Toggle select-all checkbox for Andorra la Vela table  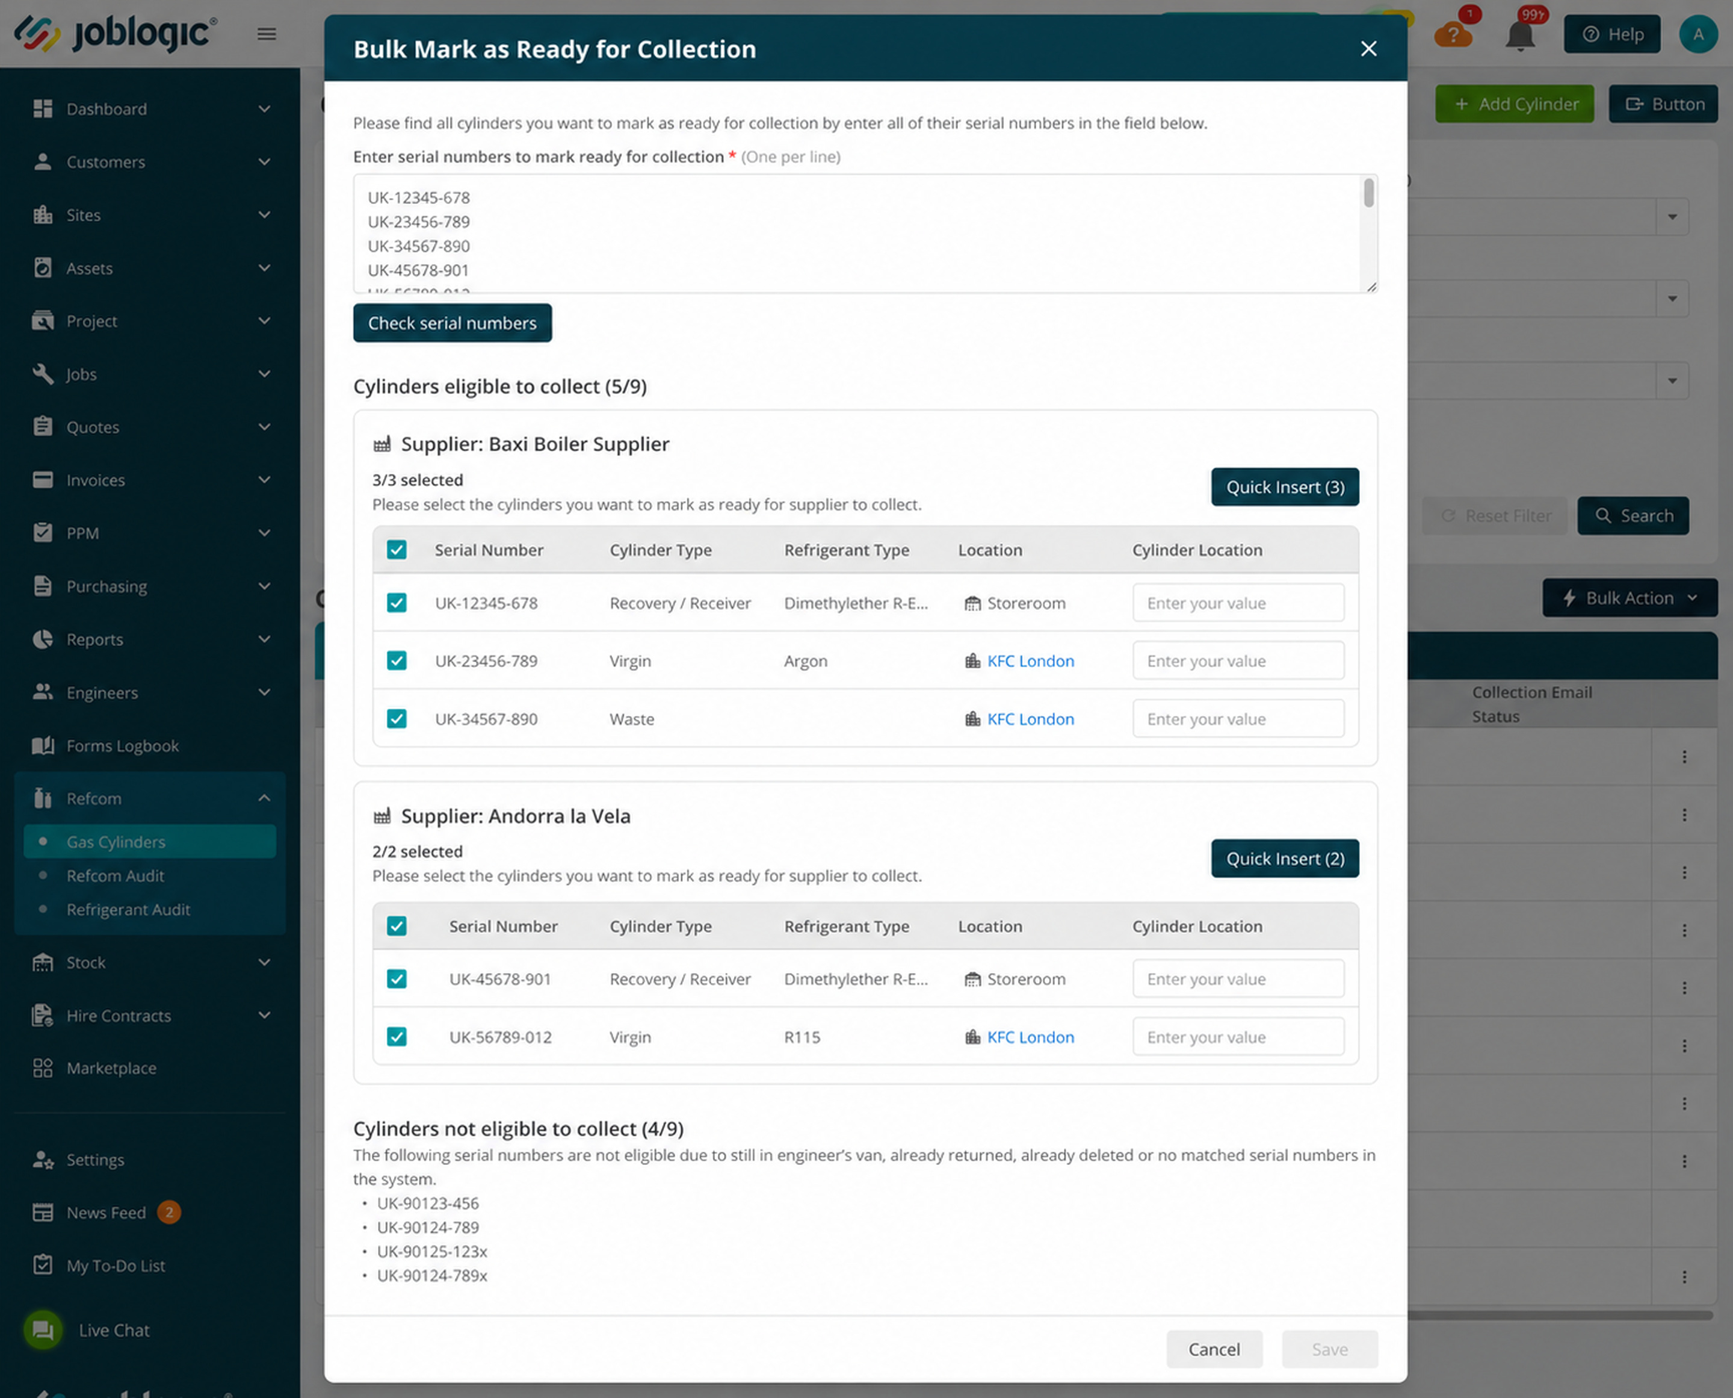coord(397,926)
